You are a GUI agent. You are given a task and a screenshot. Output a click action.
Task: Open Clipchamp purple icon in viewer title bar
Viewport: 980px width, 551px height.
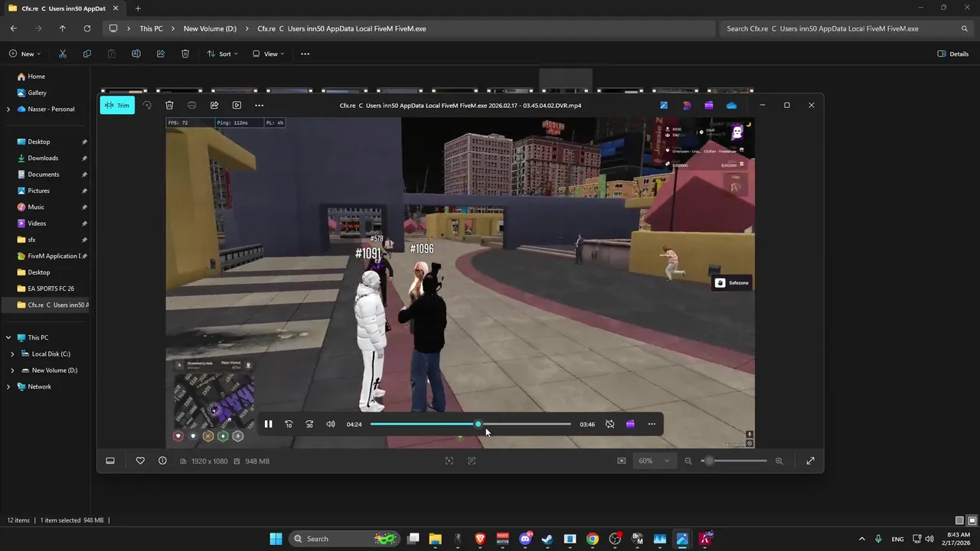709,106
